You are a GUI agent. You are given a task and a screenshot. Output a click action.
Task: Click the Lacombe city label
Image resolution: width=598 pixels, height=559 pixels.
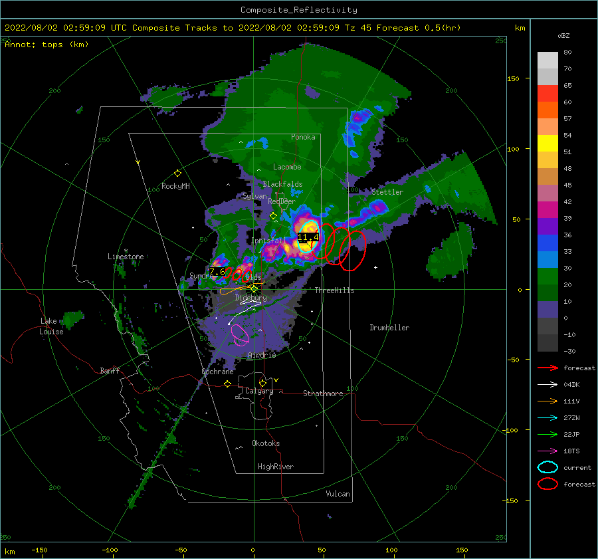coord(287,167)
